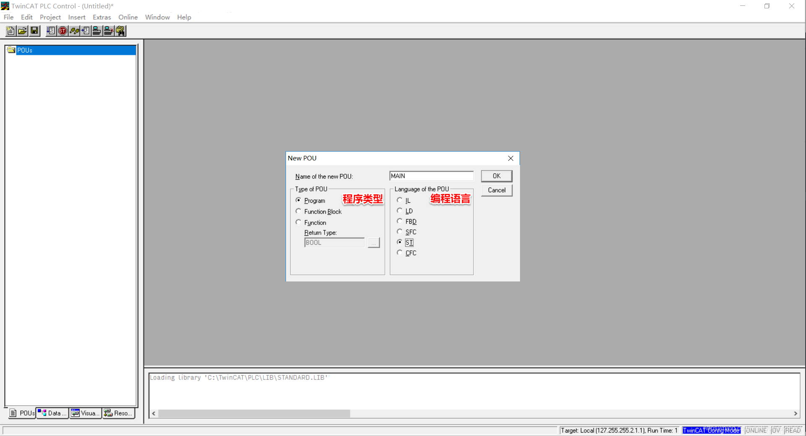Click the Loading library message line
The width and height of the screenshot is (806, 436).
click(239, 378)
